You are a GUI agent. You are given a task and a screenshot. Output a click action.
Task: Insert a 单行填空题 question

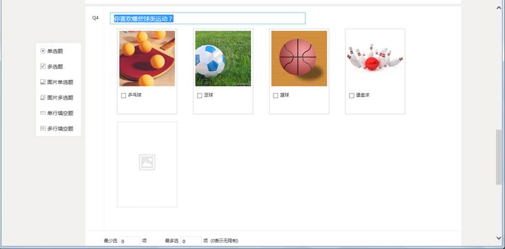tap(57, 113)
